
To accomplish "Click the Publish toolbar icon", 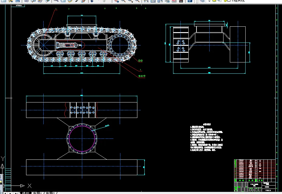I will click(x=40, y=1).
